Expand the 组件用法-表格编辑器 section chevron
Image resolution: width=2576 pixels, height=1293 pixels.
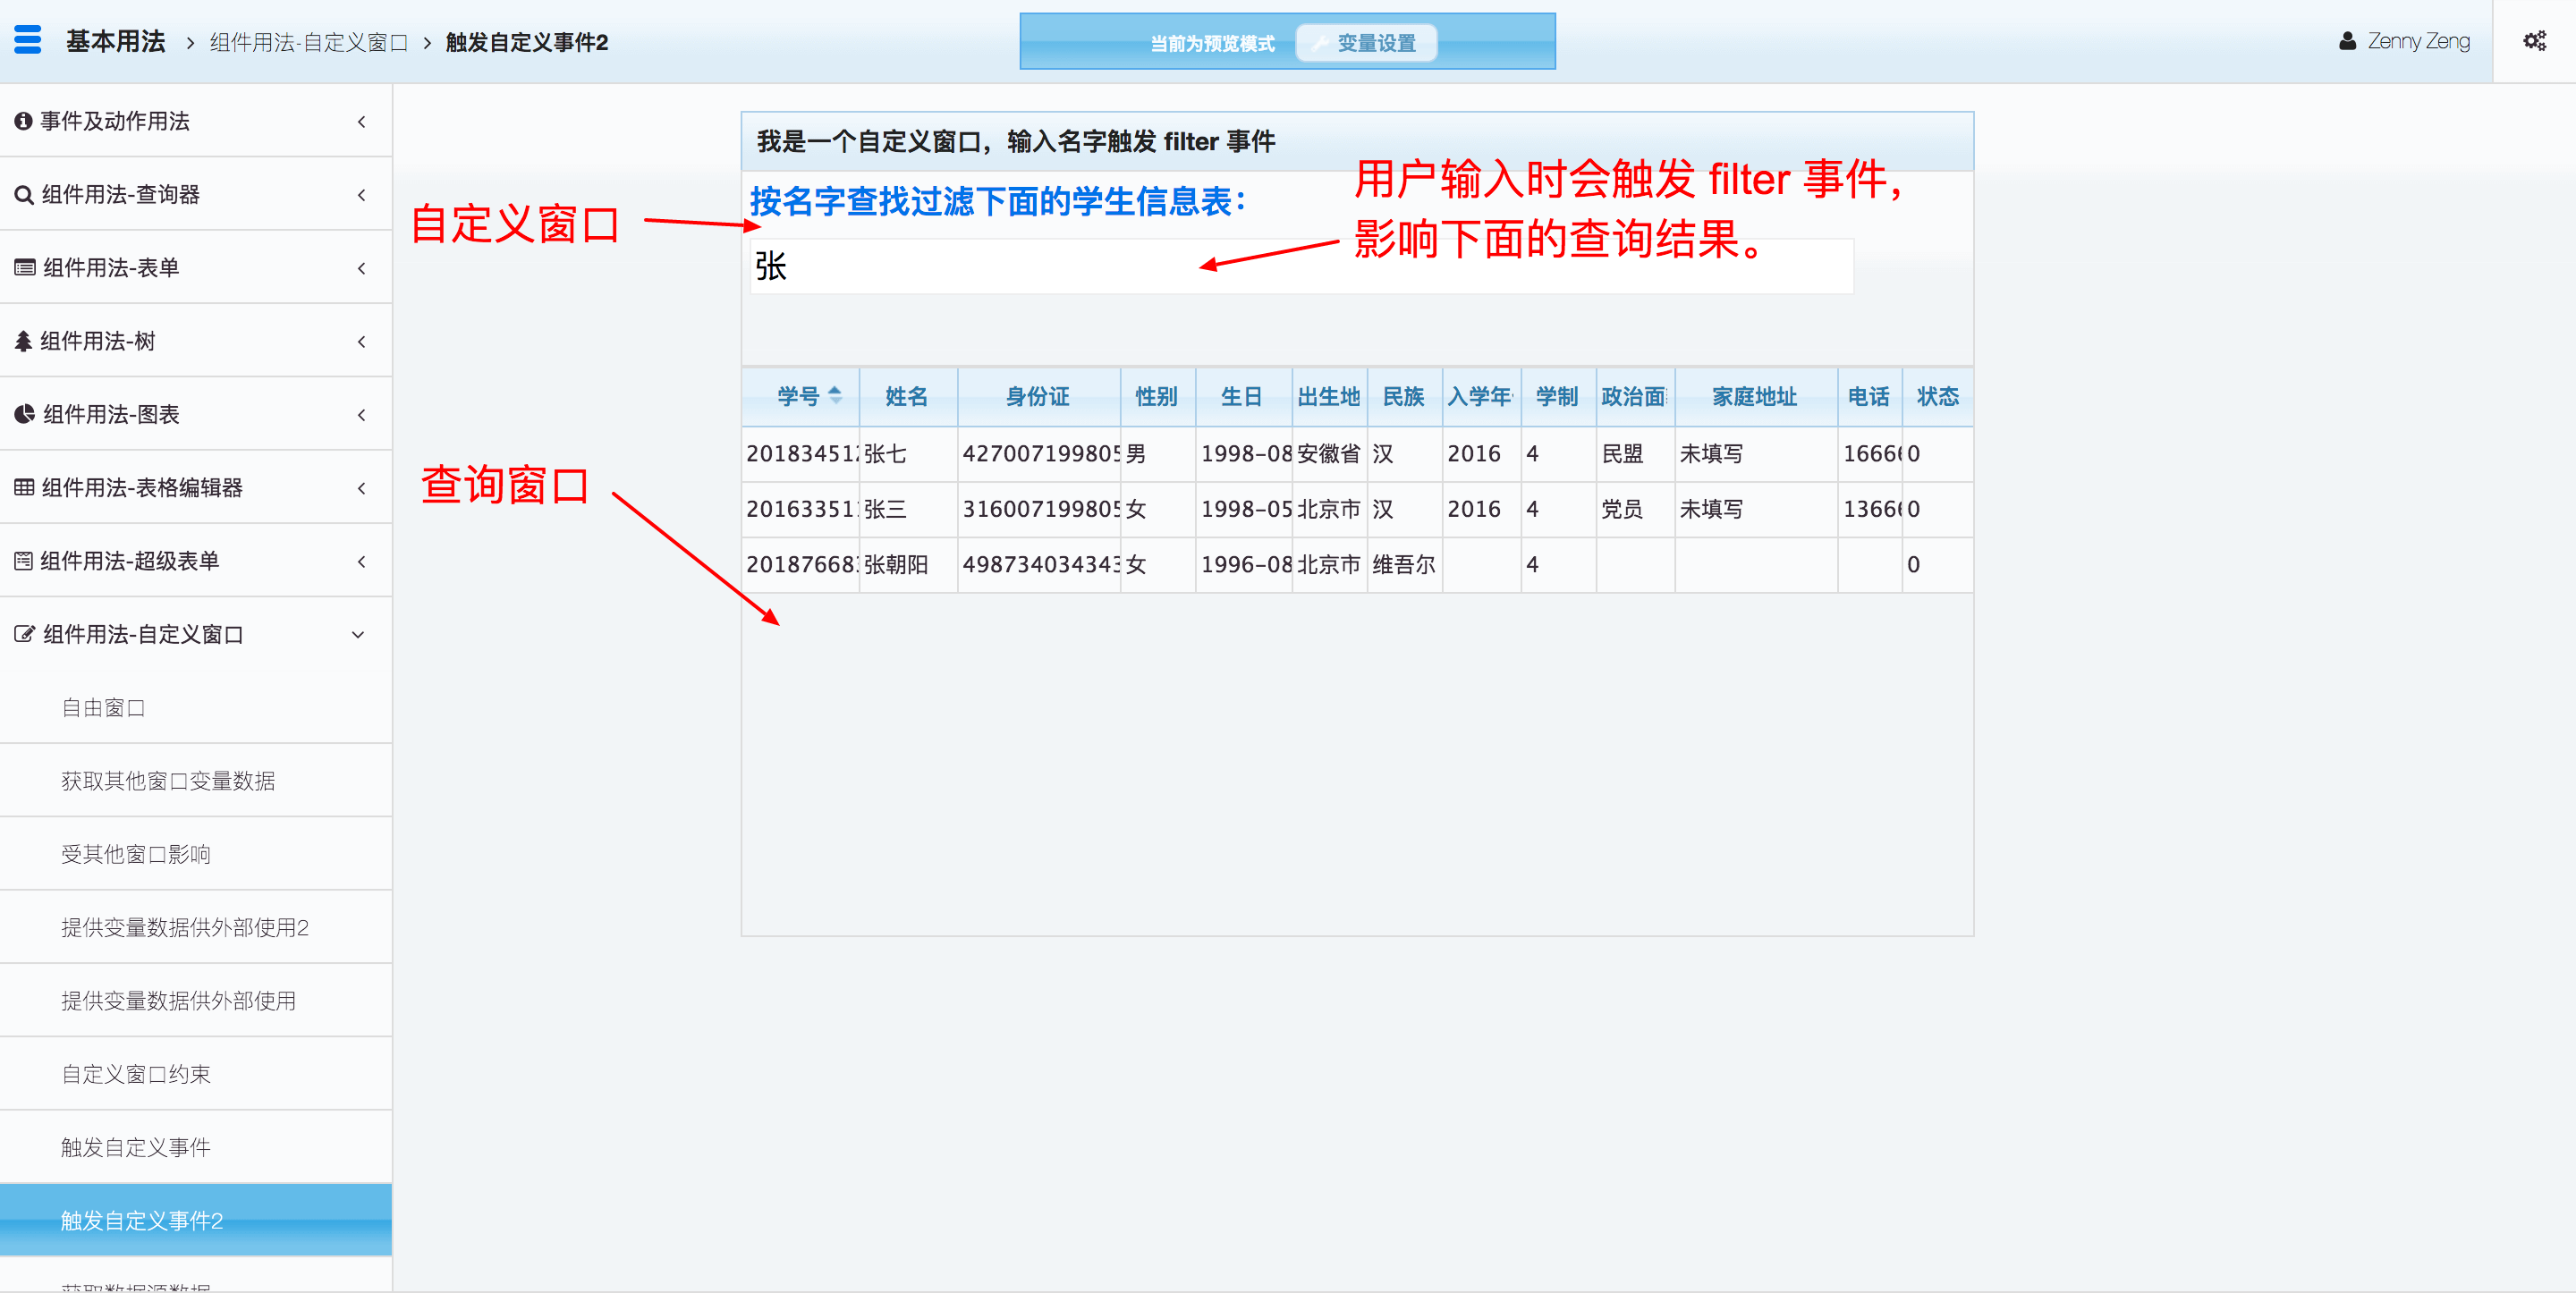coord(361,488)
